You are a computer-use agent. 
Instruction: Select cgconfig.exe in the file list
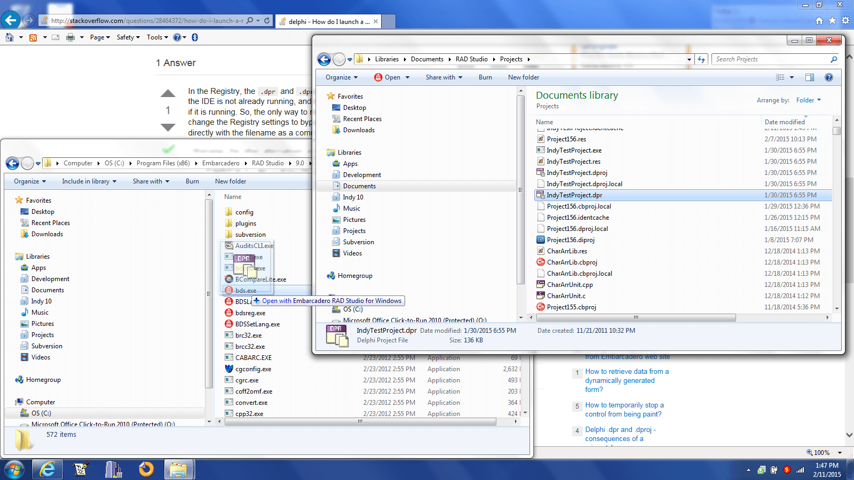point(253,369)
